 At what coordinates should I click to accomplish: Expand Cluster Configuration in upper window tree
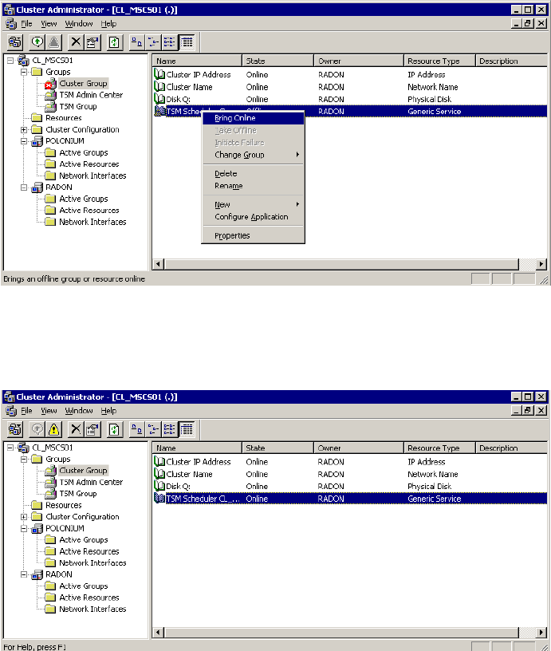[24, 129]
